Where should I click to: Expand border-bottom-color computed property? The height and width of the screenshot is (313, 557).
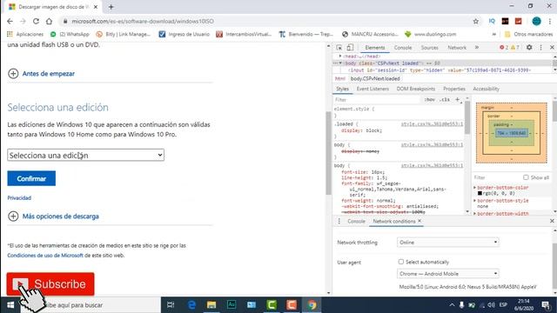click(474, 188)
